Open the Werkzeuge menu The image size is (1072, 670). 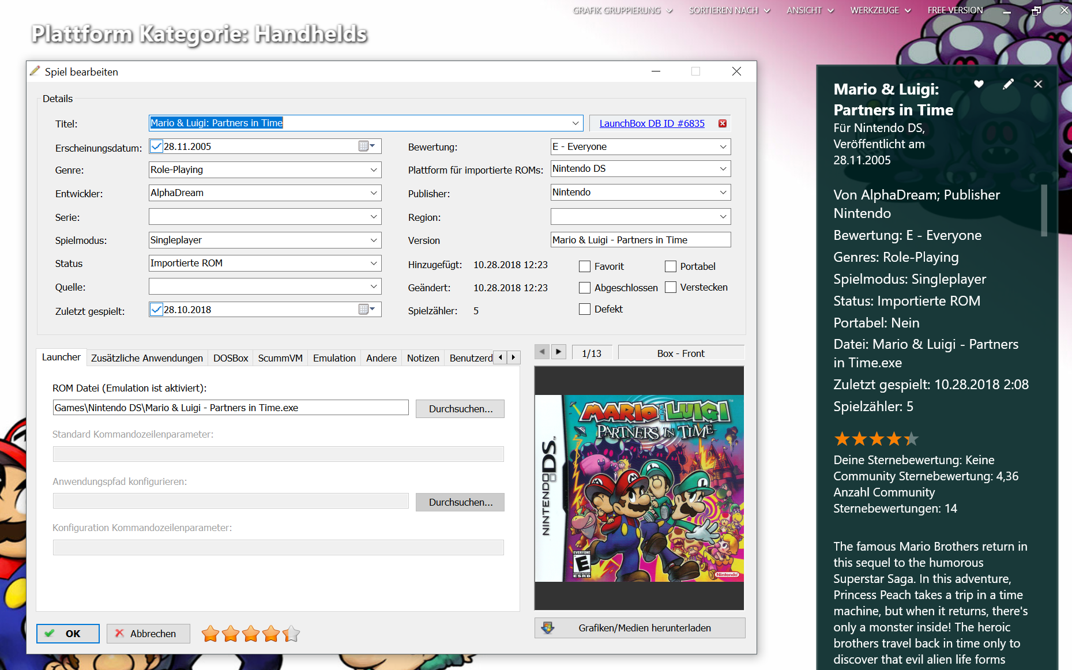pos(881,10)
